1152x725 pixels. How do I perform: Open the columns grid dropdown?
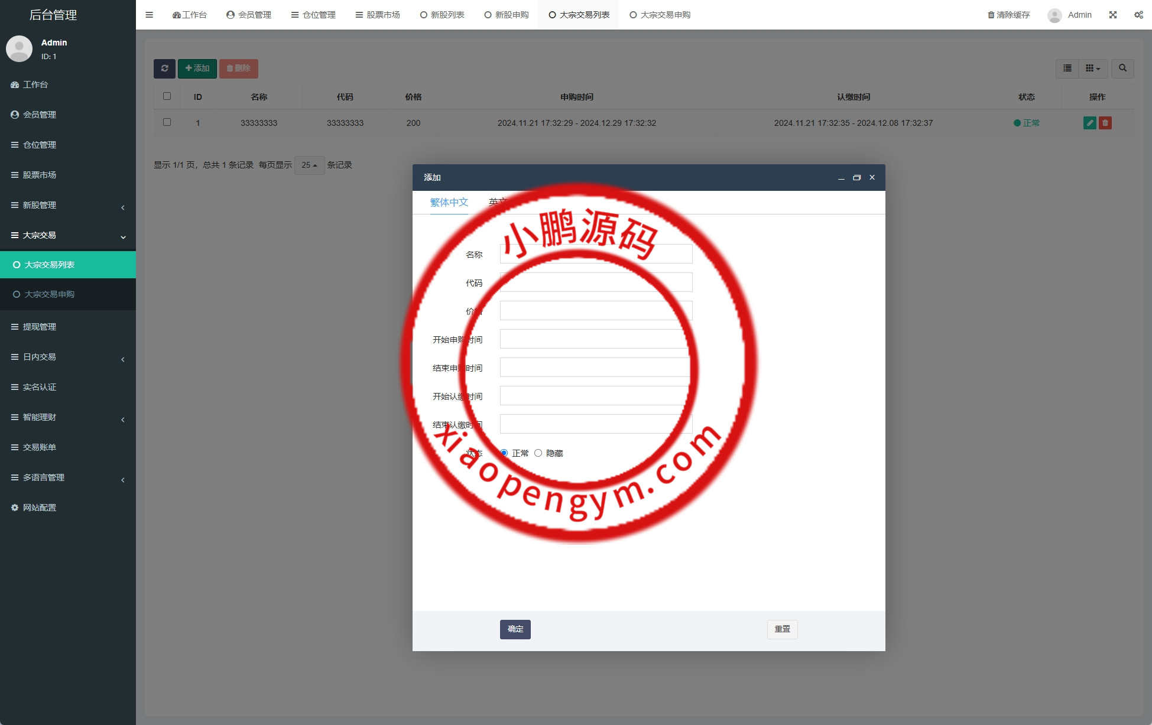click(x=1092, y=69)
